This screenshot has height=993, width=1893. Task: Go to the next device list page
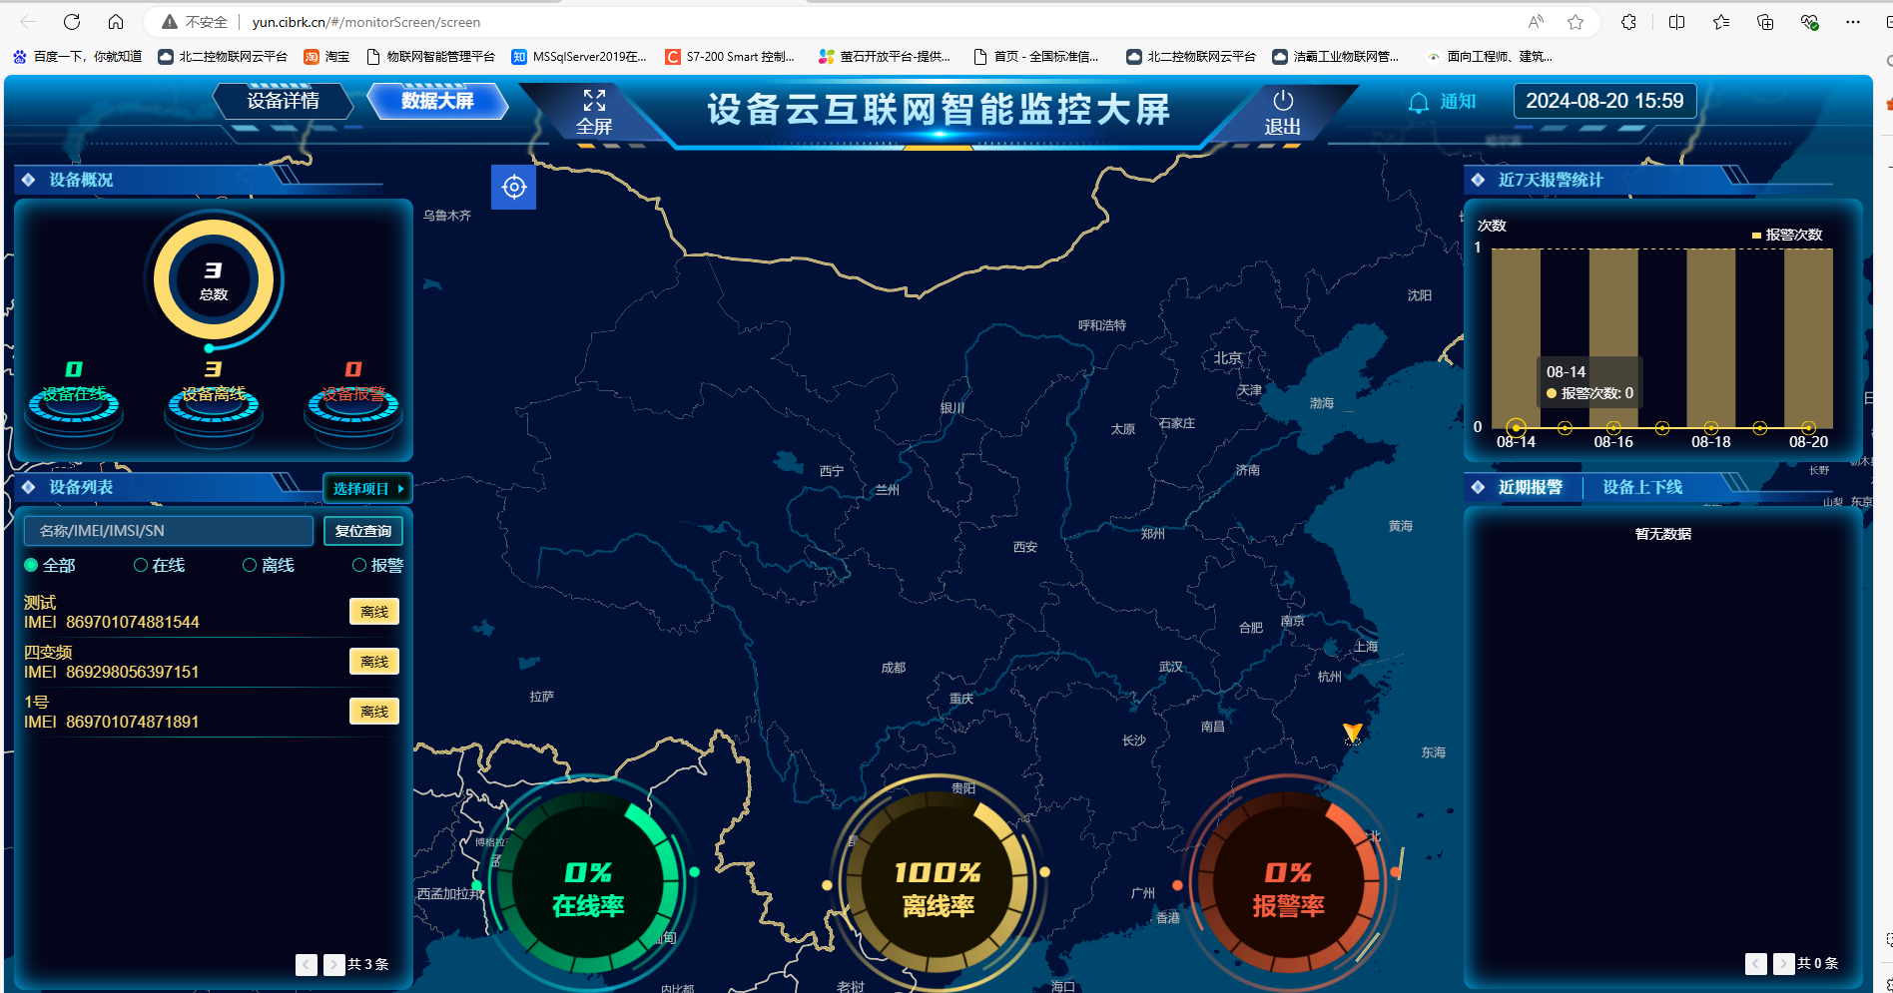click(333, 964)
